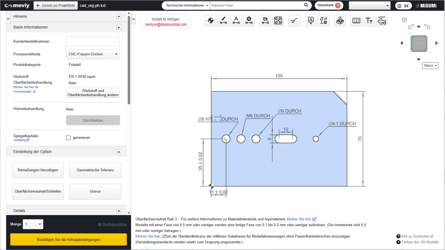Click the geometric tolerance symbols icon

coord(323,21)
